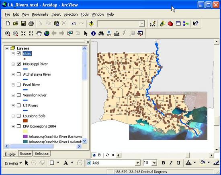Zoom to Full Extent globe icon
This screenshot has width=221, height=175.
pos(47,33)
